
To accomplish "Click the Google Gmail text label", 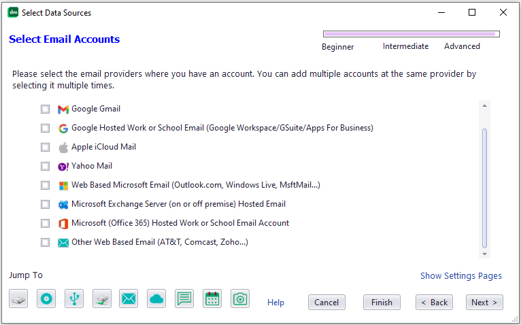I will [x=96, y=109].
